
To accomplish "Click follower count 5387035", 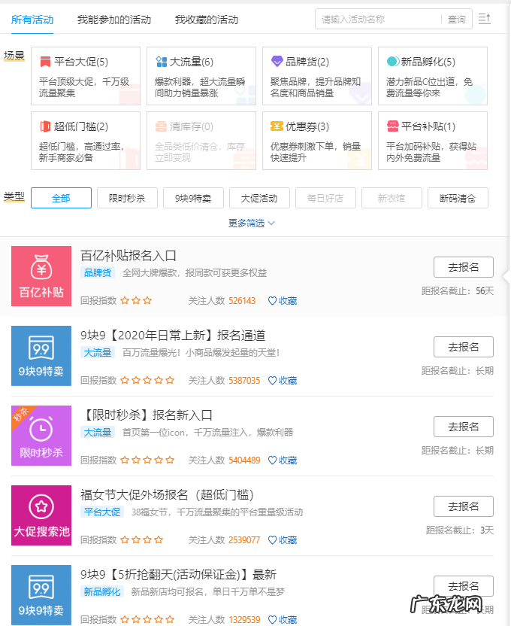I will tap(244, 381).
